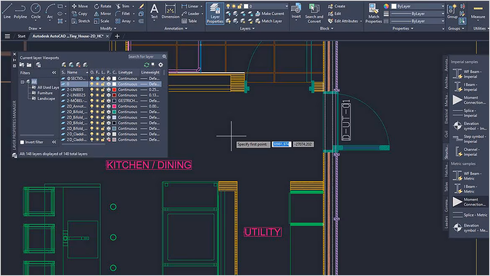
Task: Toggle the group selection icon
Action: coord(462,21)
